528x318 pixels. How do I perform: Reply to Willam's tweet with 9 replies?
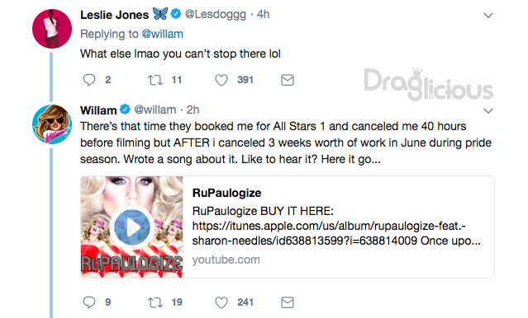[89, 302]
